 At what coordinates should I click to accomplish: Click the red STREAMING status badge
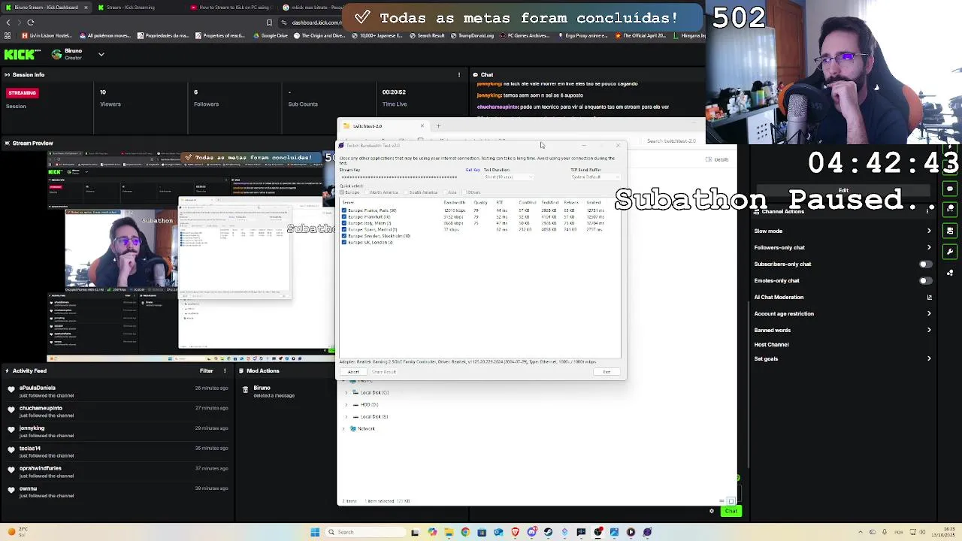click(x=22, y=92)
